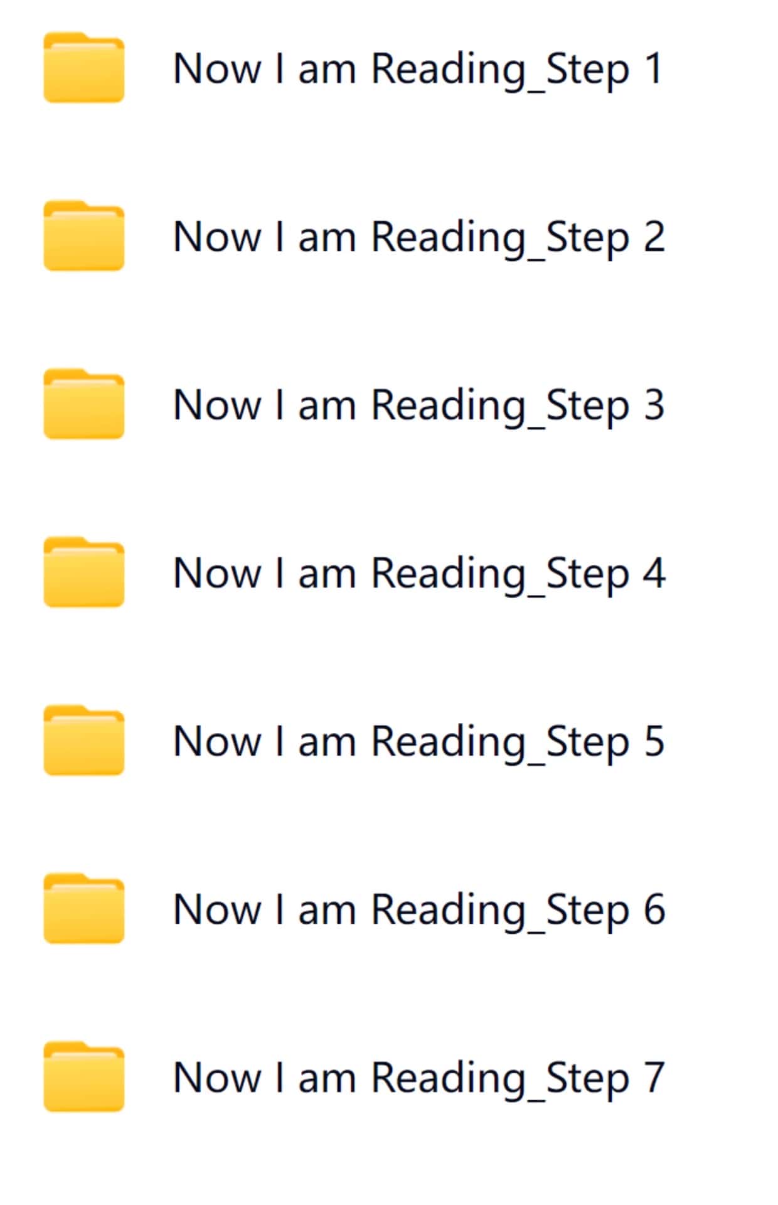This screenshot has width=778, height=1205.
Task: Click the digit 5 in folder name
Action: click(x=654, y=741)
